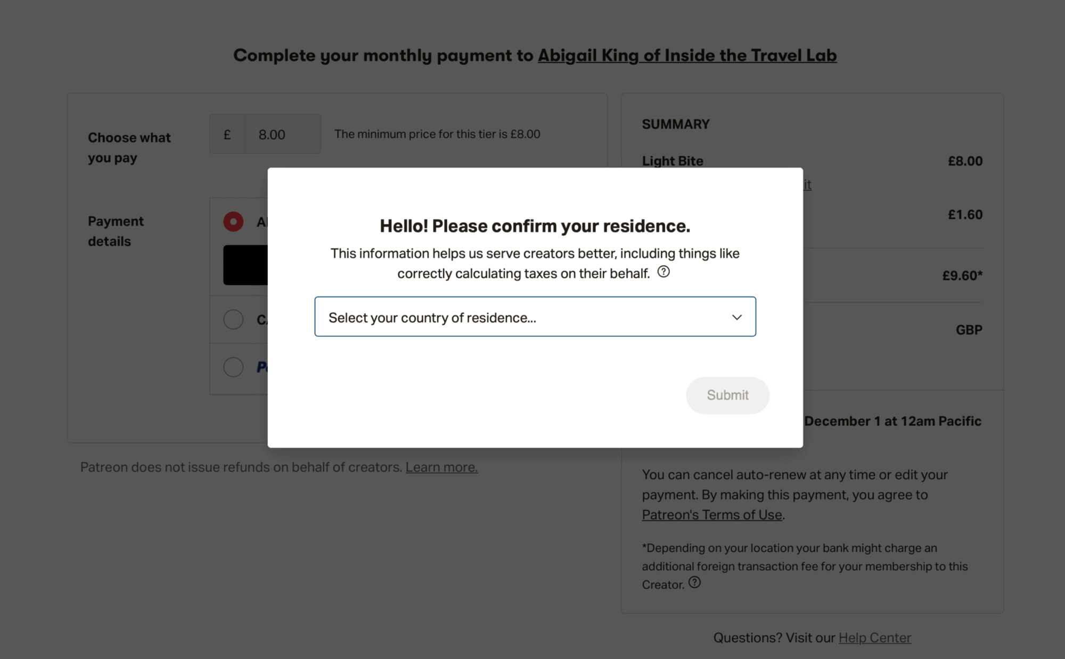The image size is (1065, 659).
Task: Open Patreon's Terms of Use link
Action: (x=712, y=515)
